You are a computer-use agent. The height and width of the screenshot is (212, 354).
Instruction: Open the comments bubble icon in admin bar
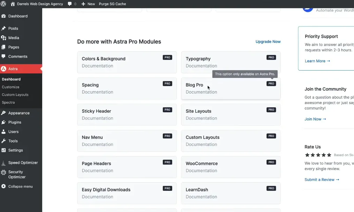tap(70, 4)
